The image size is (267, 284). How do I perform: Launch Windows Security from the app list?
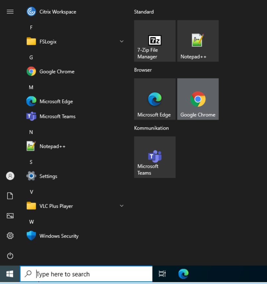click(x=75, y=236)
